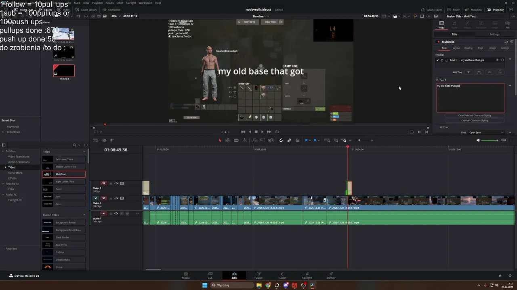This screenshot has width=517, height=290.
Task: Click Clear Selected Character Styling
Action: click(475, 116)
